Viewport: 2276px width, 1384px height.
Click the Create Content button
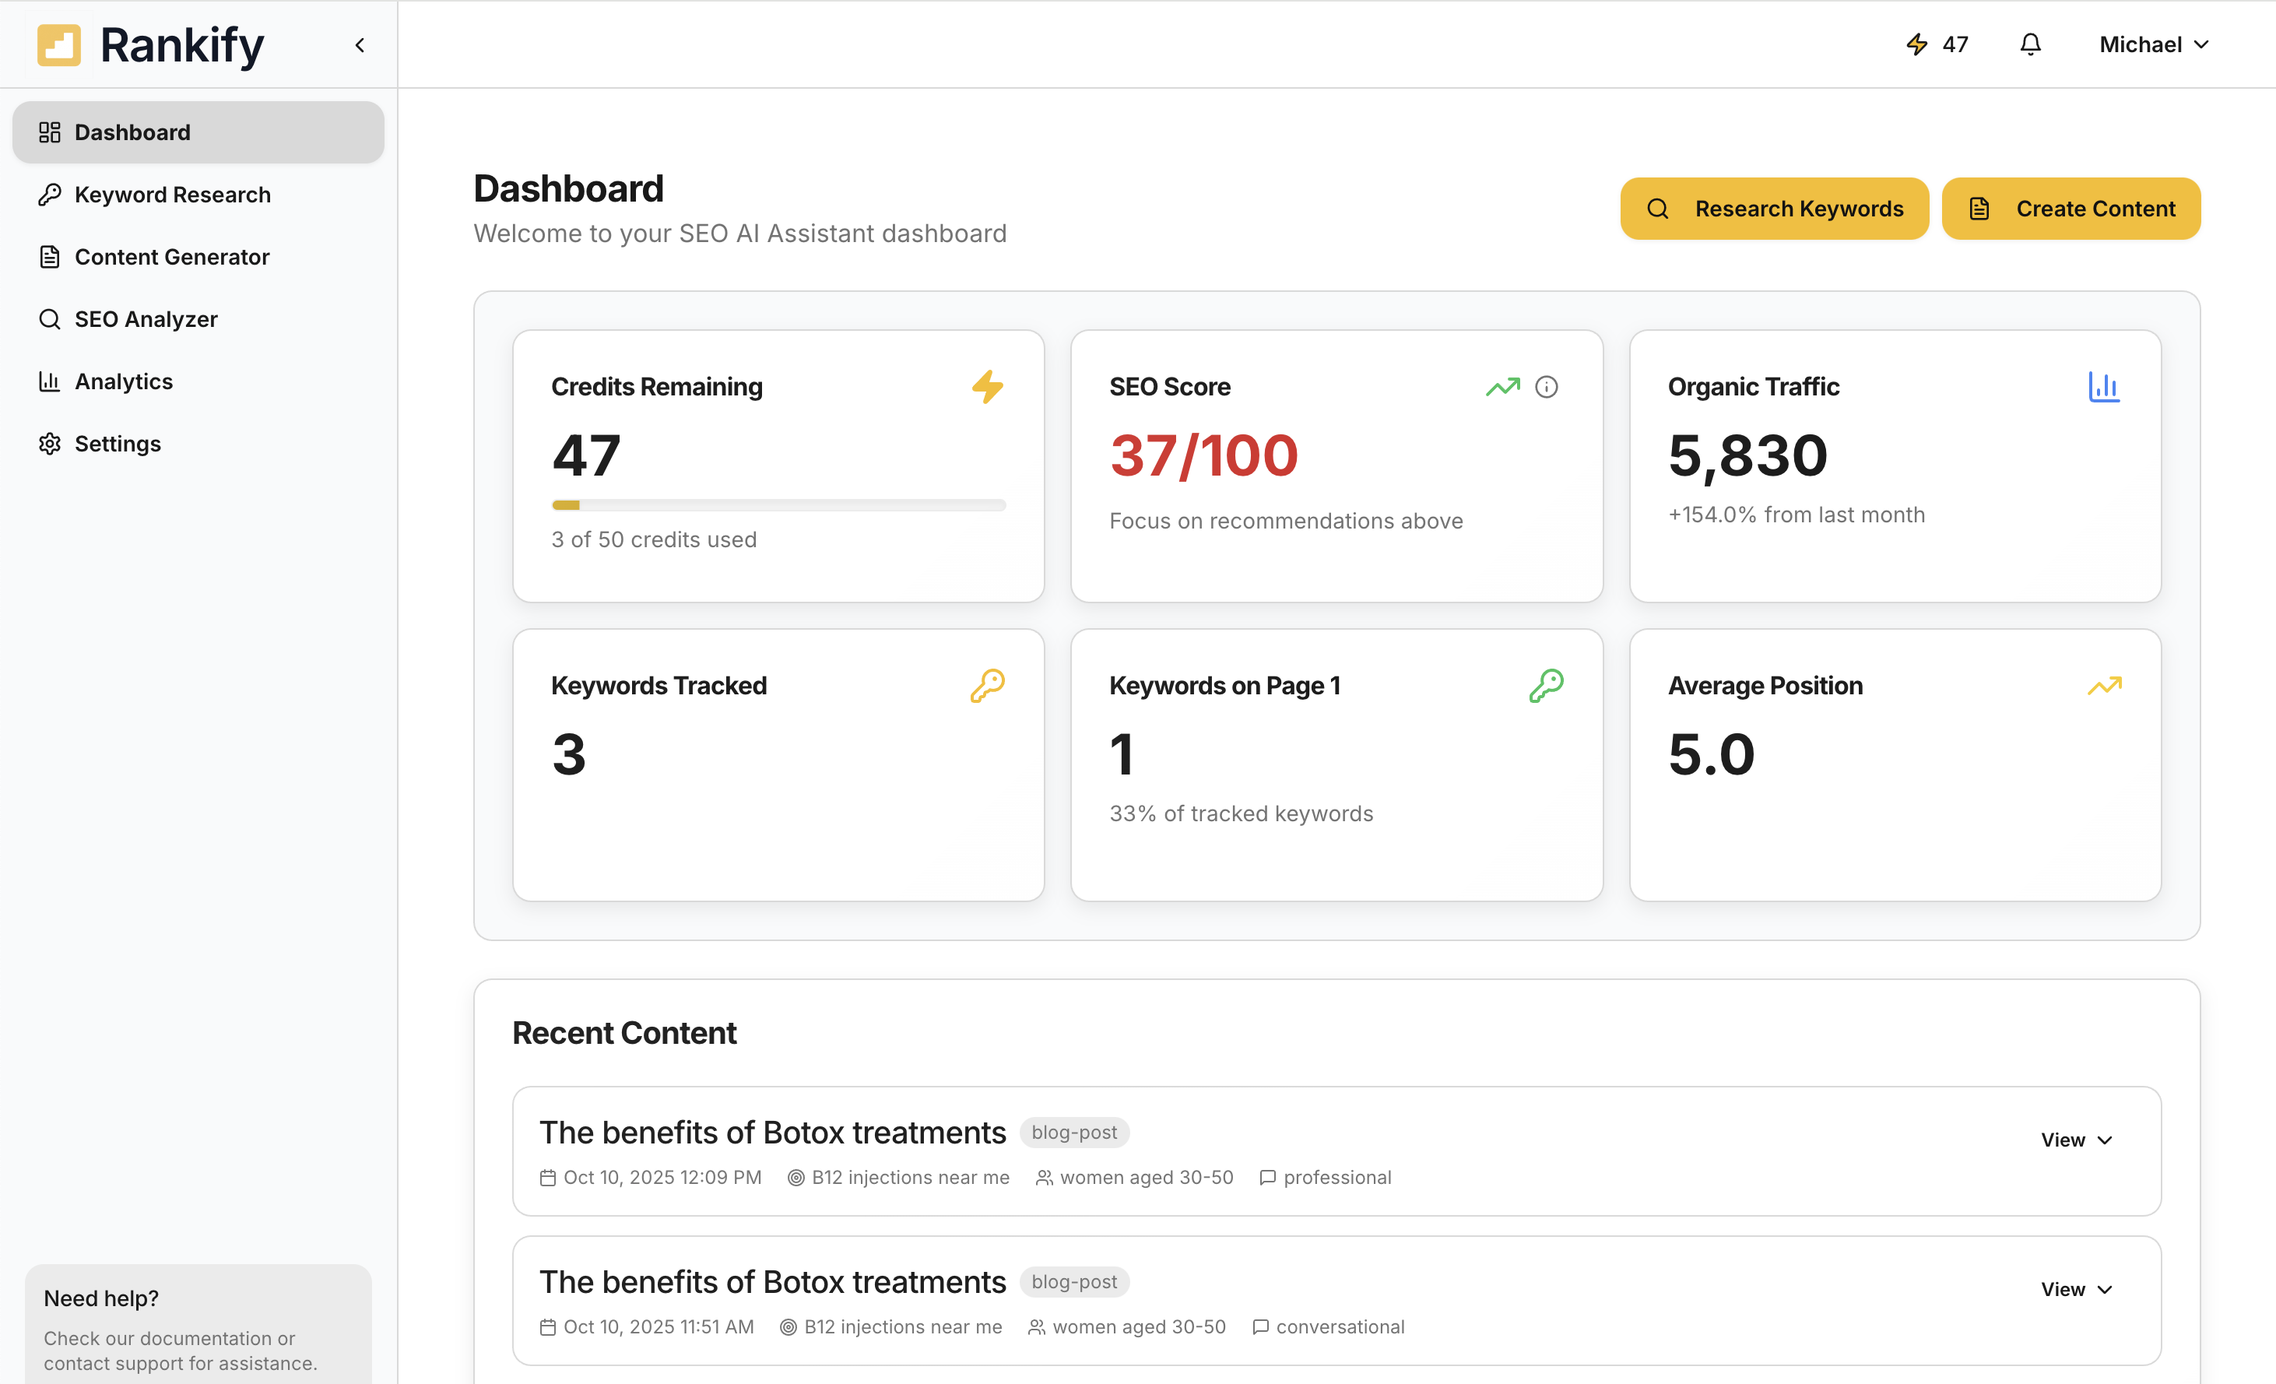click(2071, 208)
